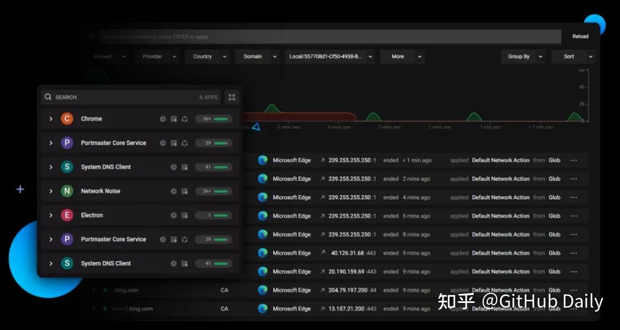Image resolution: width=620 pixels, height=330 pixels.
Task: Open the Group By dropdown
Action: 523,56
